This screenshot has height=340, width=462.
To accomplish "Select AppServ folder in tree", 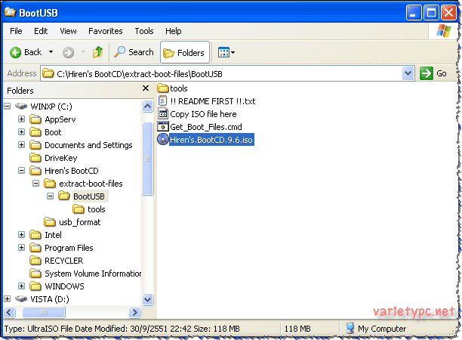I will (x=60, y=119).
